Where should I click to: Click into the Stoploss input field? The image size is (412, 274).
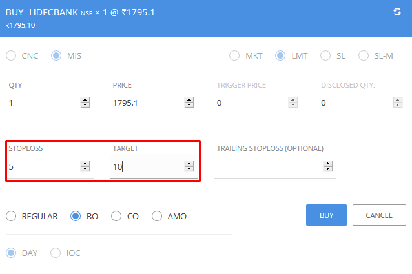point(42,166)
